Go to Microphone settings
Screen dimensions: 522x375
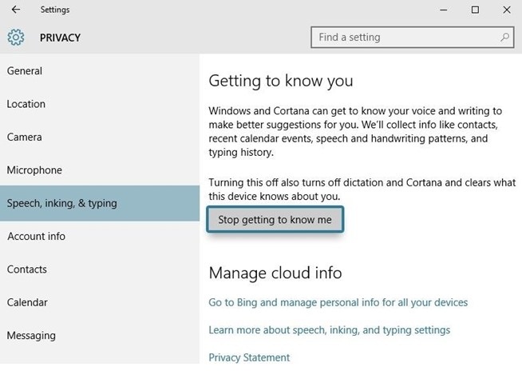click(34, 170)
